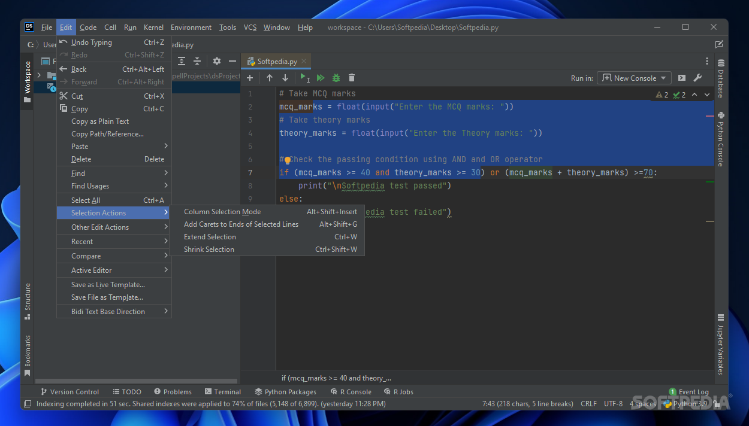Screen dimensions: 749x426
Task: Open the Compare submenu
Action: (114, 255)
